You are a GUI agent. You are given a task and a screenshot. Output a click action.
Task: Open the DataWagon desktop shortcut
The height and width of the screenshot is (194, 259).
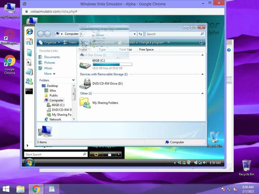[10, 37]
